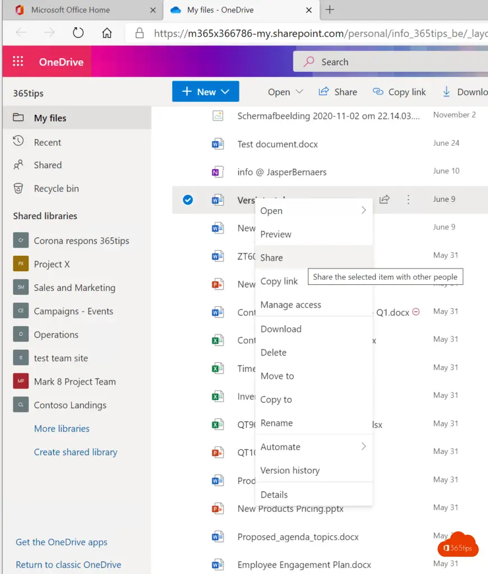This screenshot has height=574, width=488.
Task: Click Return to classic OneDrive link
Action: pos(68,565)
